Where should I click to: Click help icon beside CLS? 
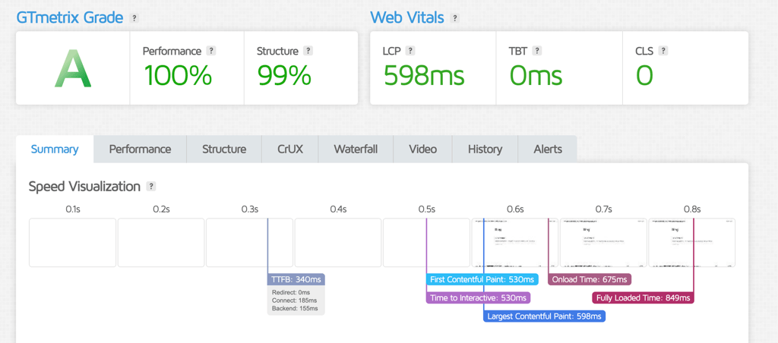[x=663, y=51]
